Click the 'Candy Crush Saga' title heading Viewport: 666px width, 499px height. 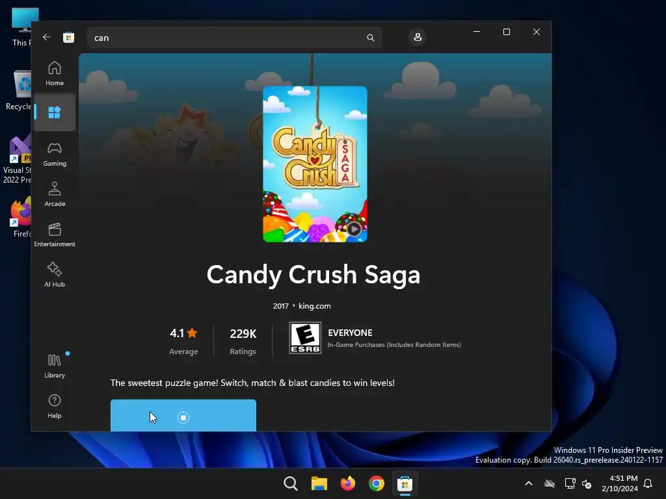(x=313, y=275)
